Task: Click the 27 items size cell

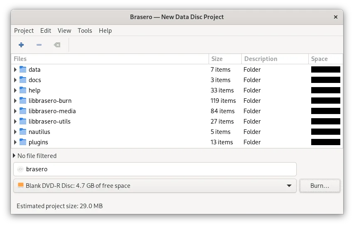Action: point(222,122)
